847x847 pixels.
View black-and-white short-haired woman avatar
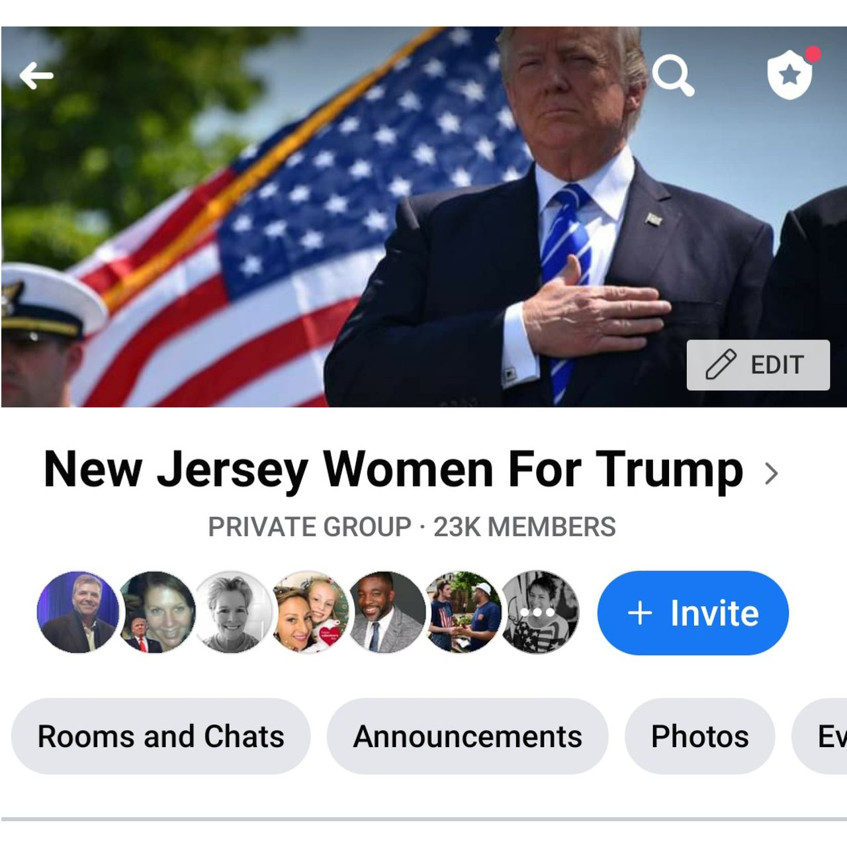tap(233, 612)
